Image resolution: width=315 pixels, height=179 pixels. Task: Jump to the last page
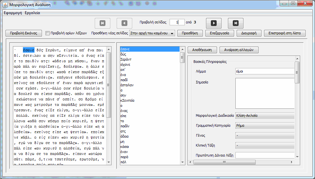tap(236, 23)
